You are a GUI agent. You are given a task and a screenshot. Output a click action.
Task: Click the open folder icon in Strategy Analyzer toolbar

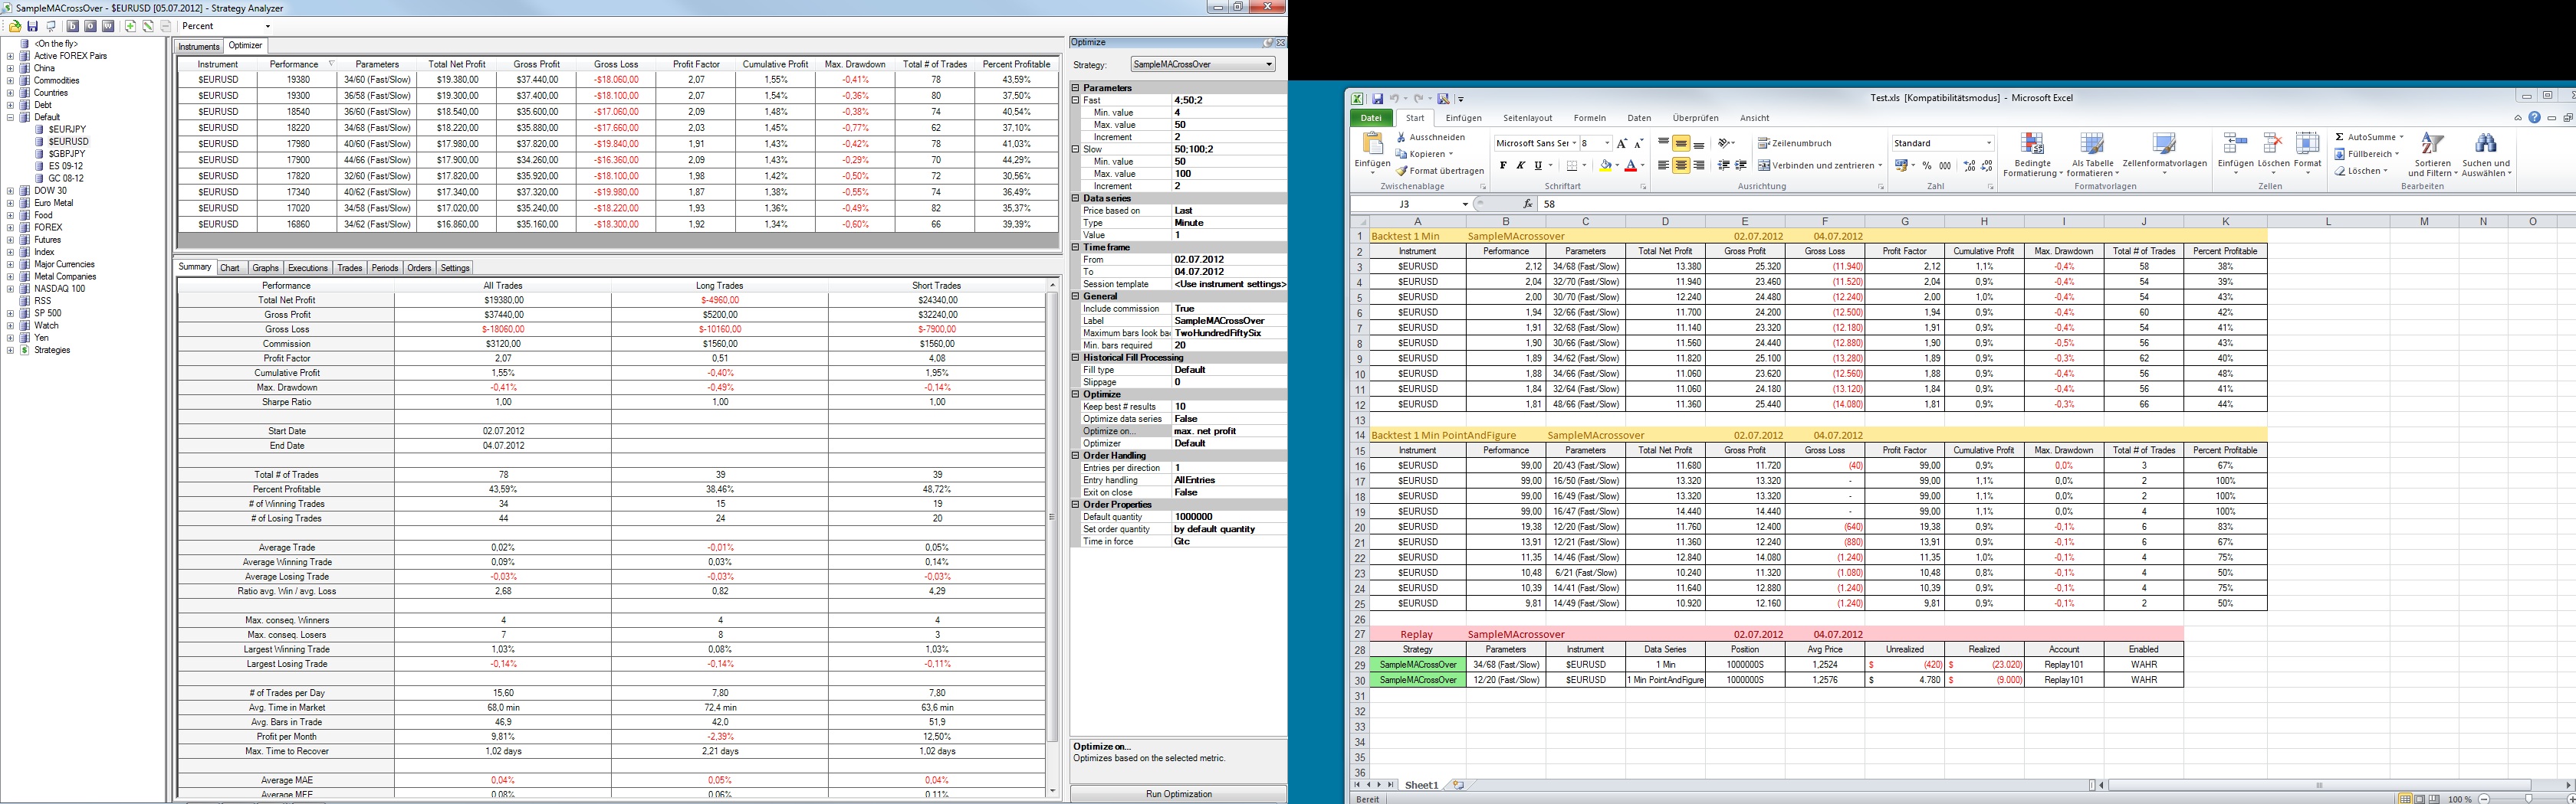(15, 26)
